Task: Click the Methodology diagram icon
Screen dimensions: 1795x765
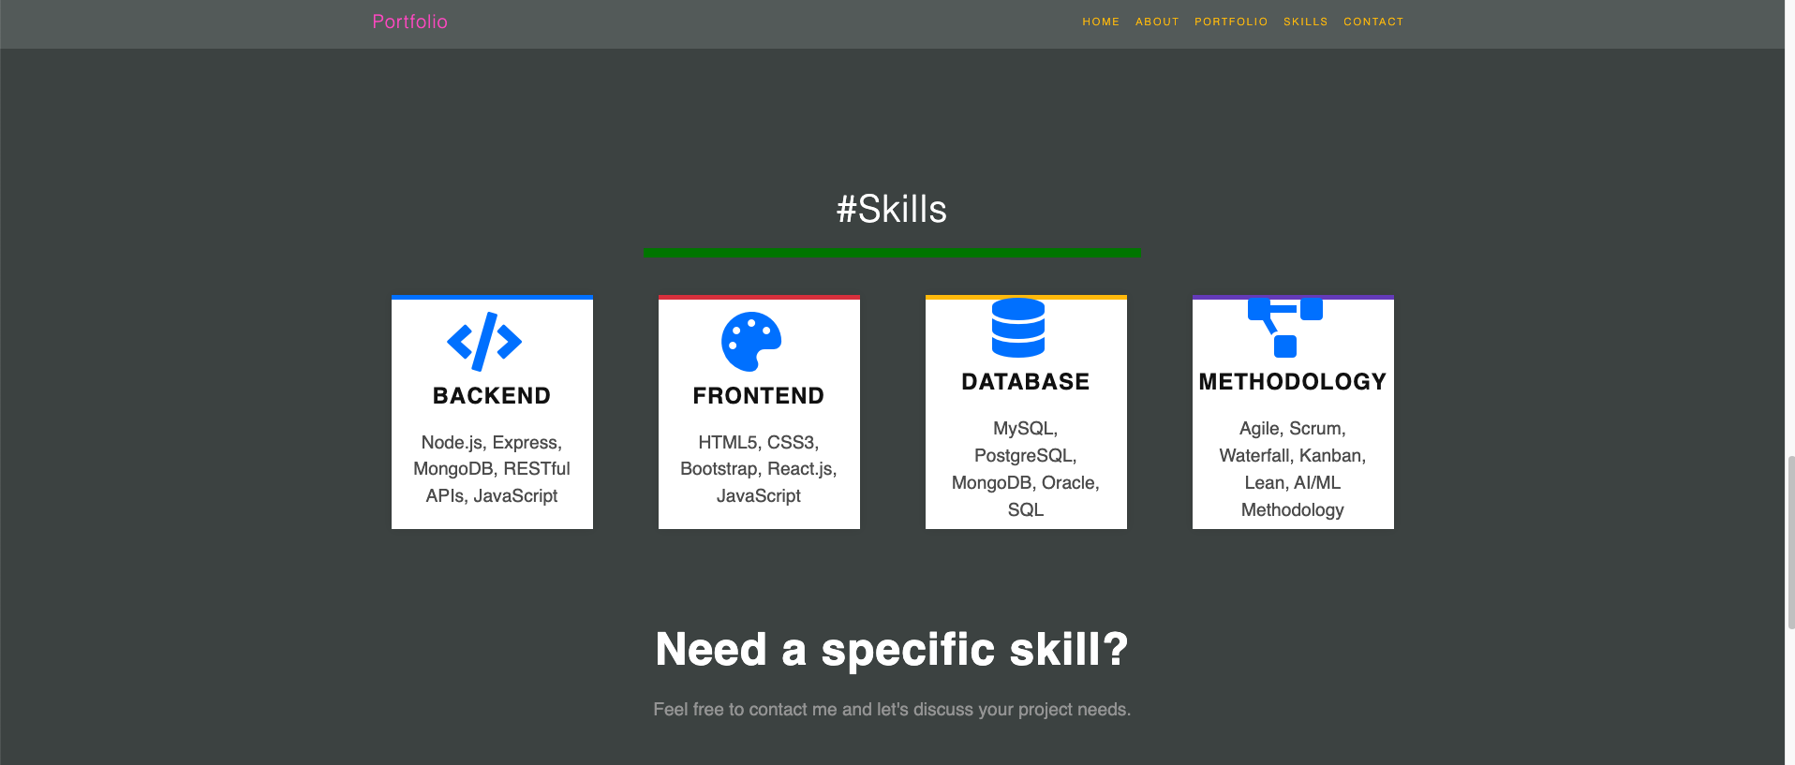Action: click(1285, 328)
